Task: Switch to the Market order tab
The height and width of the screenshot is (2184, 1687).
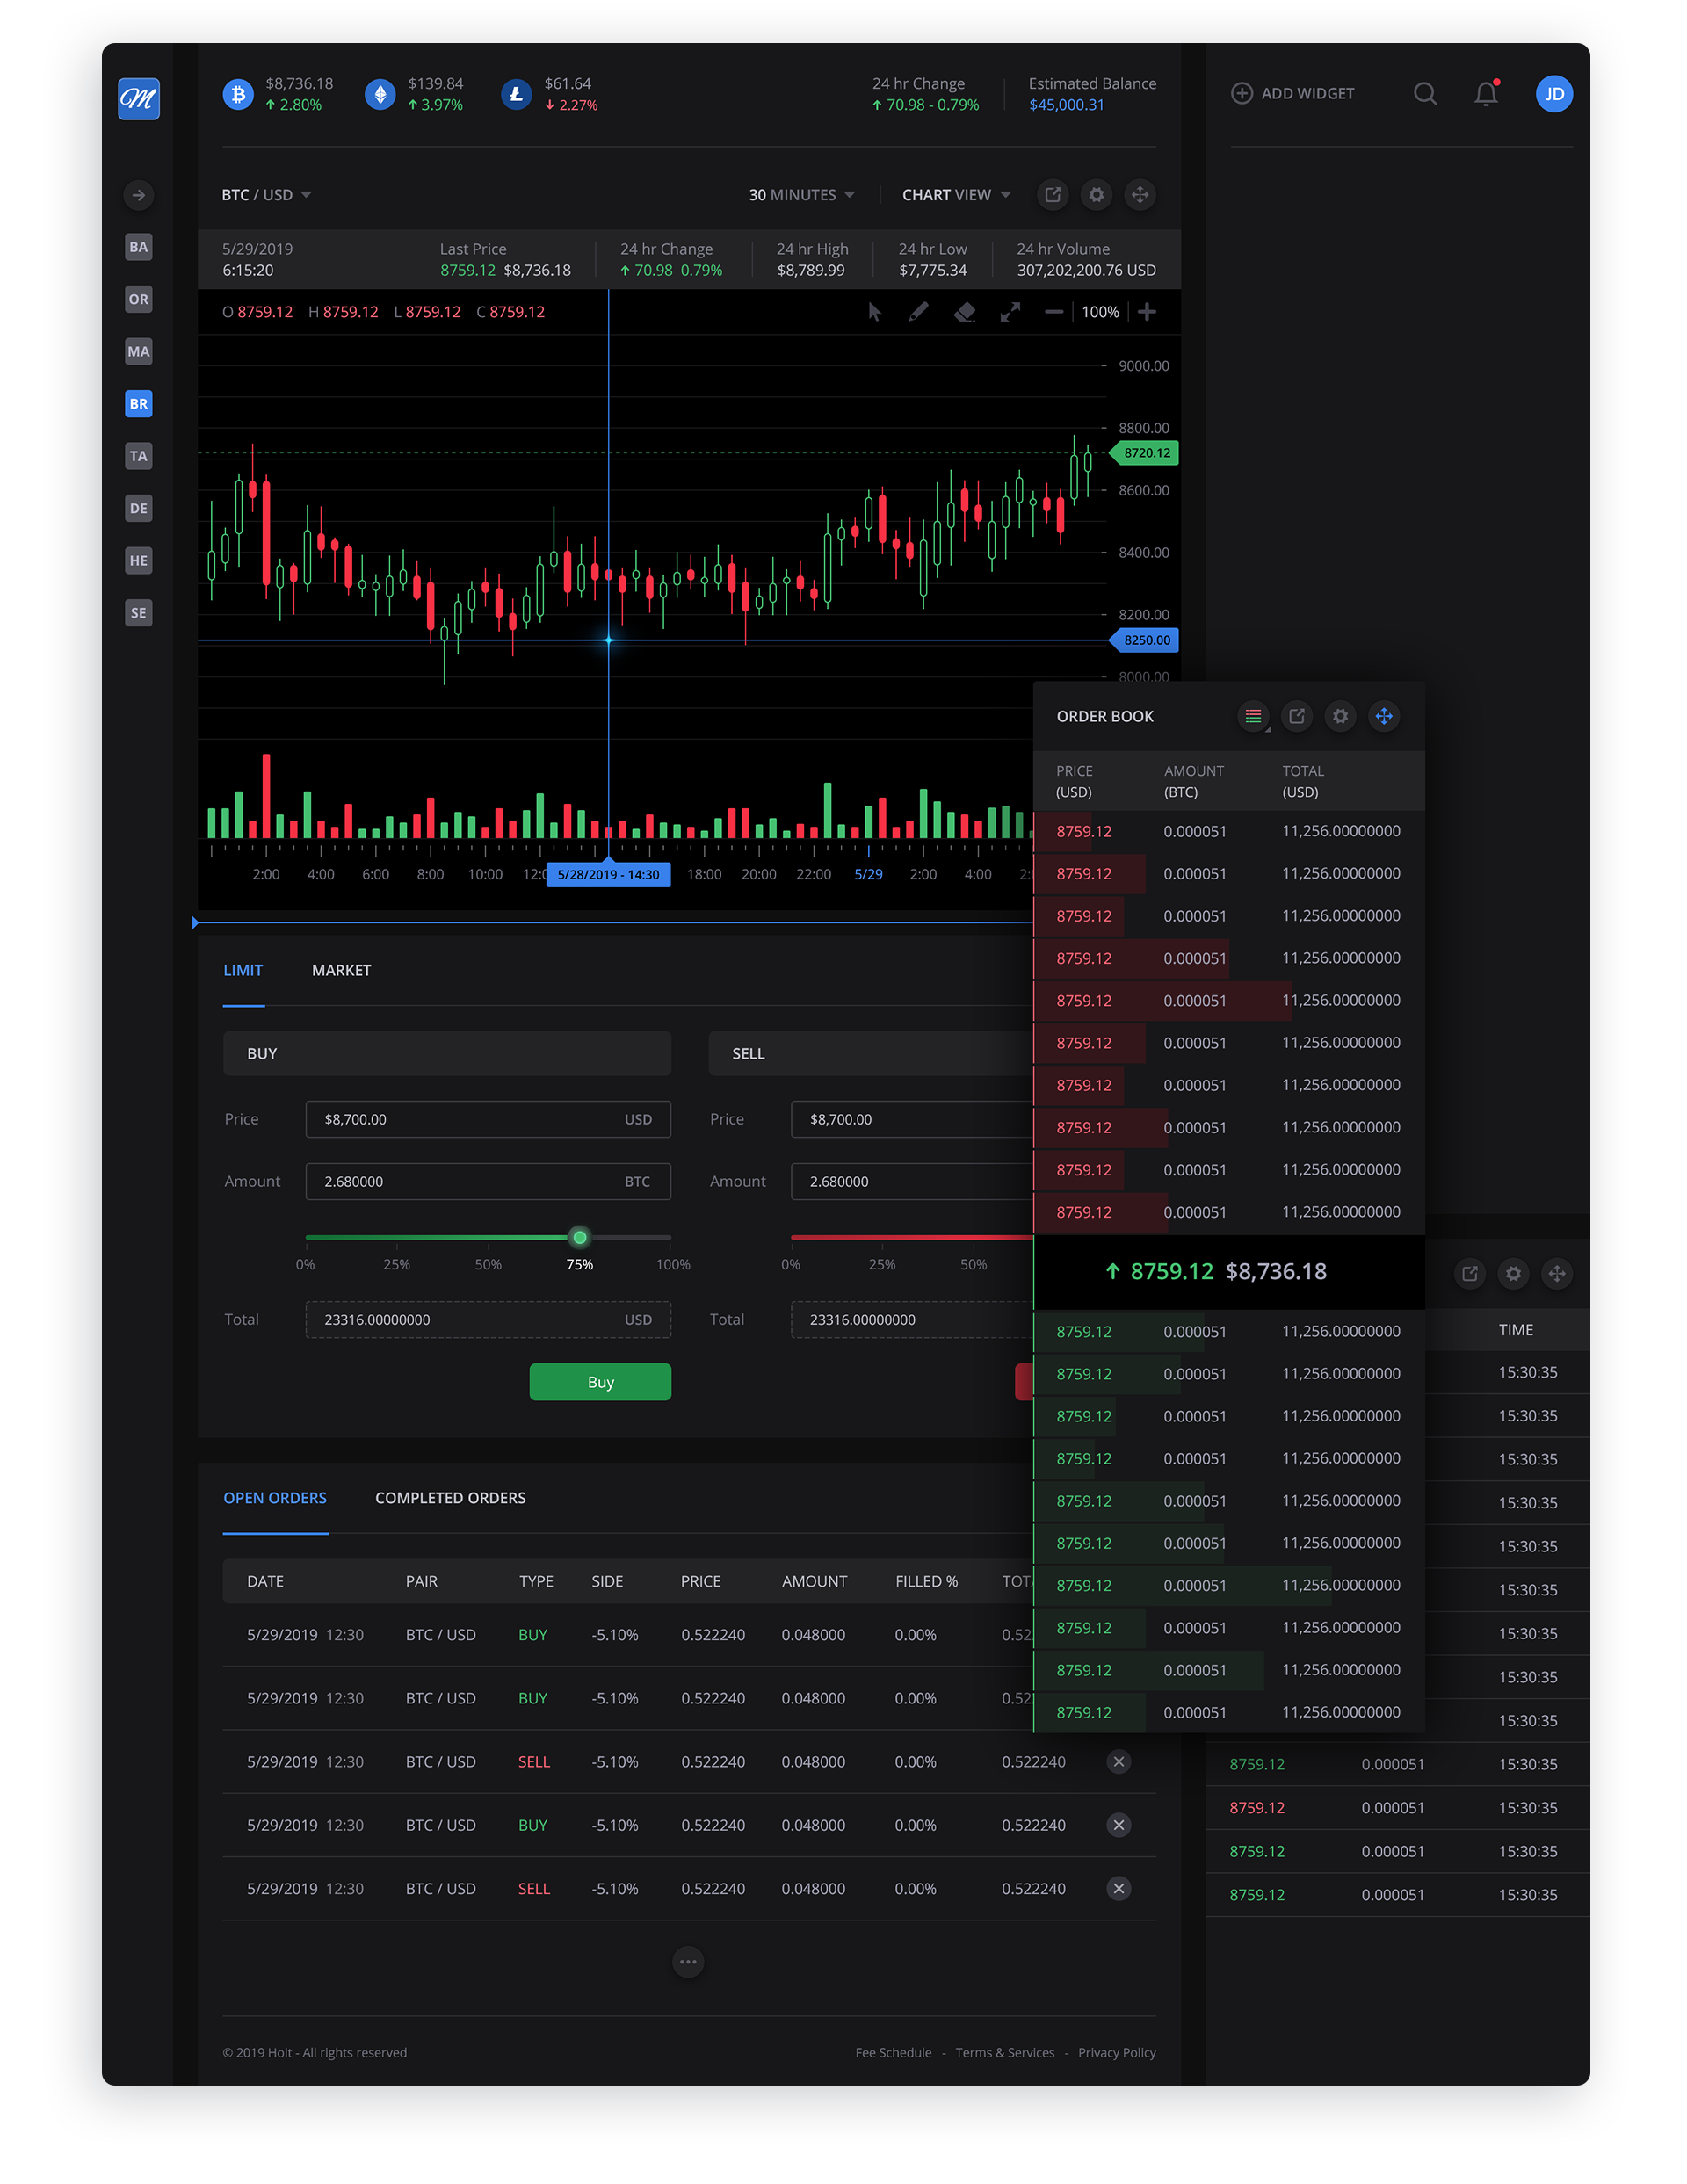Action: [341, 970]
